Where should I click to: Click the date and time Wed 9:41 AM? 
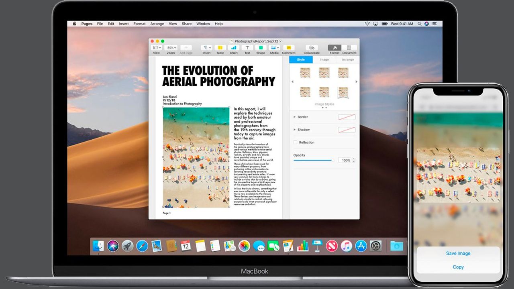(x=402, y=24)
